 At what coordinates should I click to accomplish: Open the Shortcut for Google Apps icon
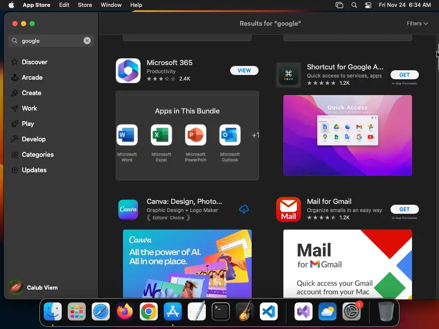(x=289, y=75)
